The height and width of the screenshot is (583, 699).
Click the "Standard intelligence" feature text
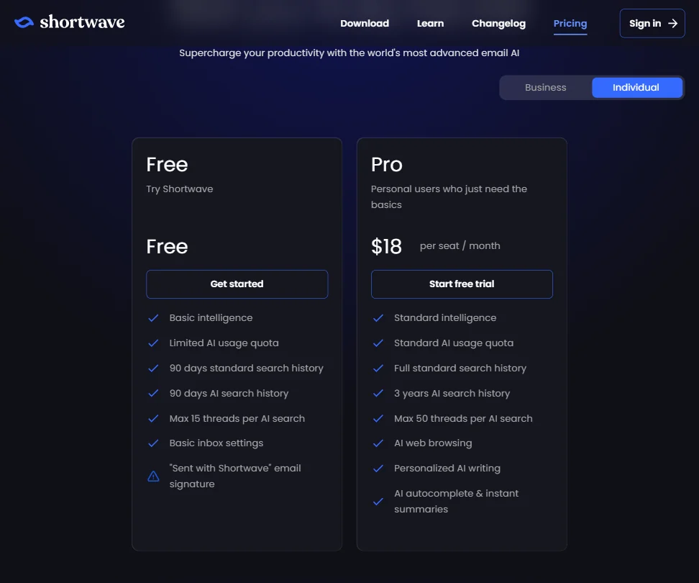445,318
